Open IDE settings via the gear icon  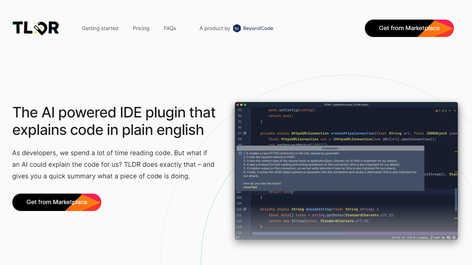(454, 237)
